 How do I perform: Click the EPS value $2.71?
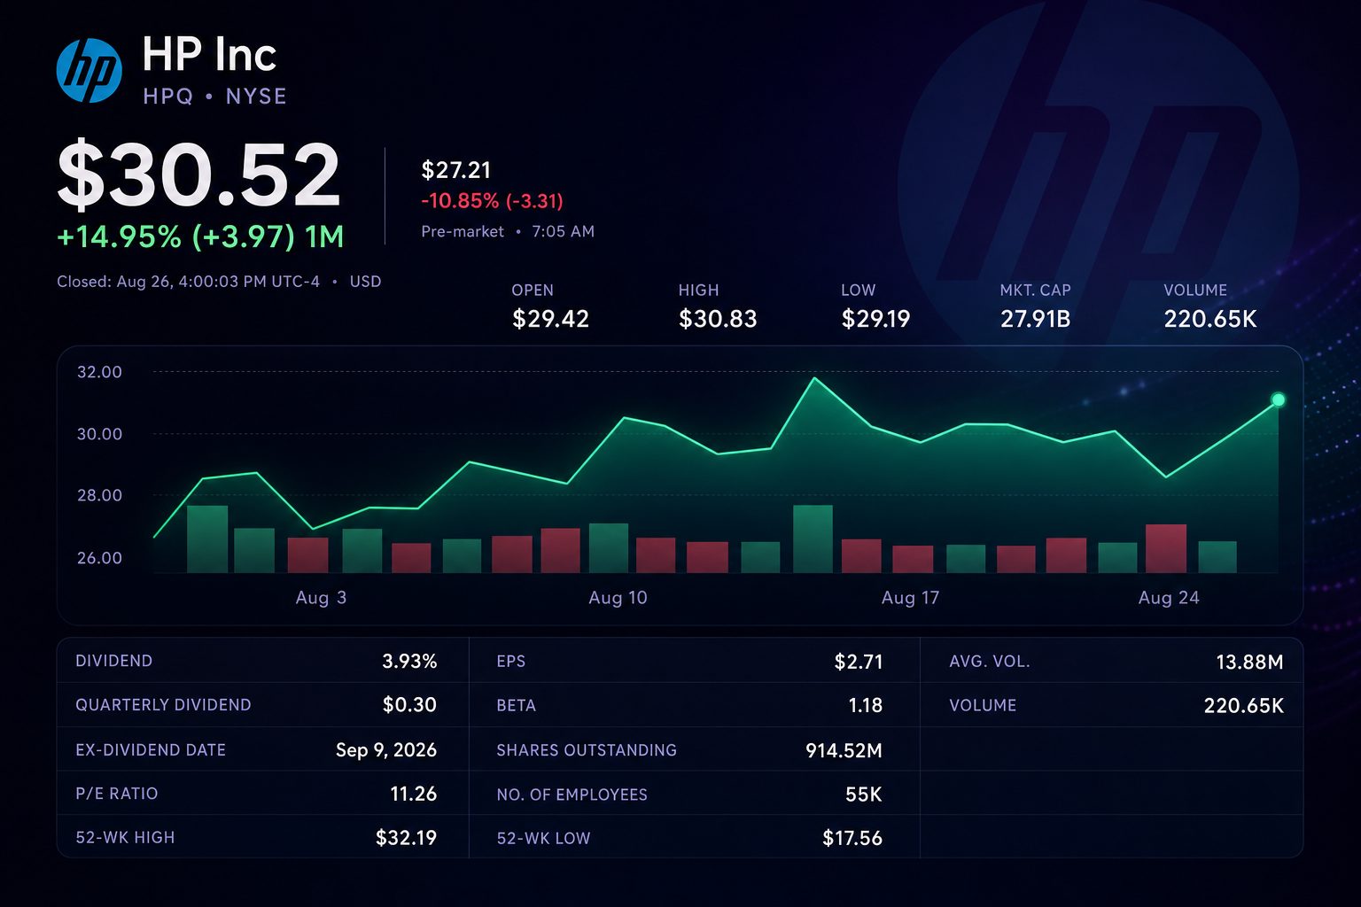(859, 662)
